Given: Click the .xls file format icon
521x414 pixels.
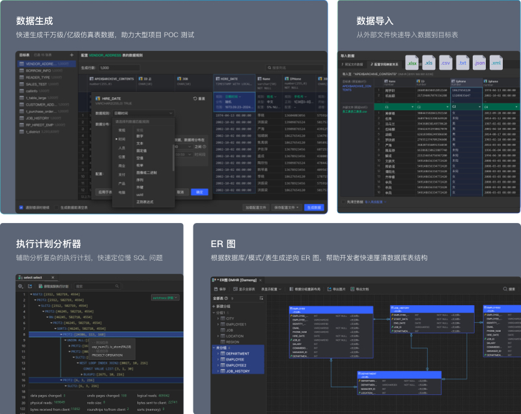Looking at the screenshot, I should [429, 63].
